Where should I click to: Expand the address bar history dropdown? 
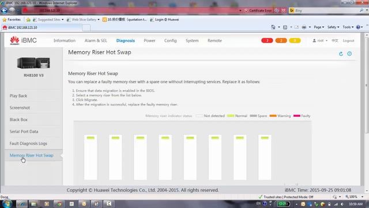(x=240, y=10)
